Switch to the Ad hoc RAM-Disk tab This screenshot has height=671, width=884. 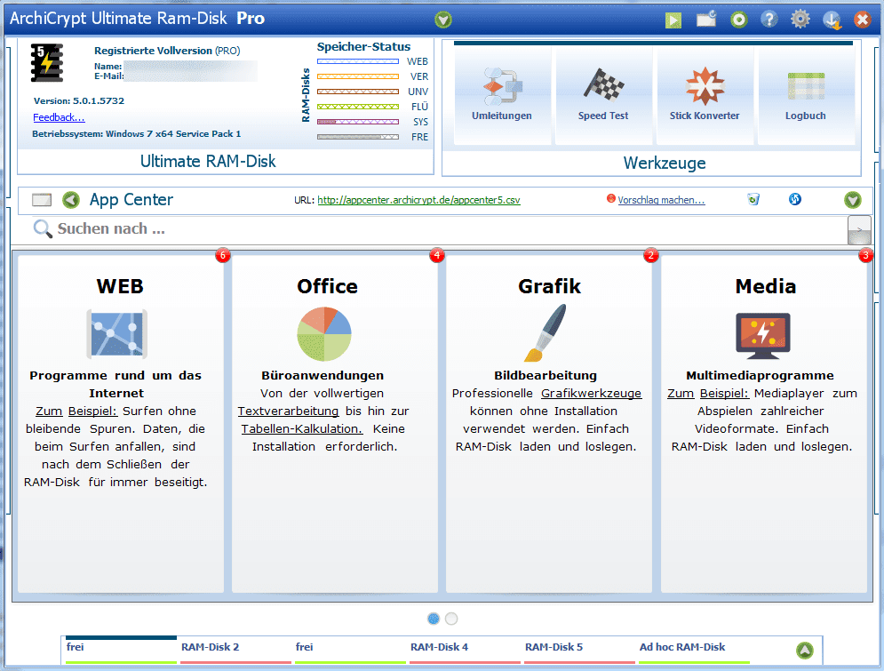[694, 650]
